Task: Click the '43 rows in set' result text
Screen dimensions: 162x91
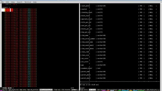Action: tap(89, 85)
